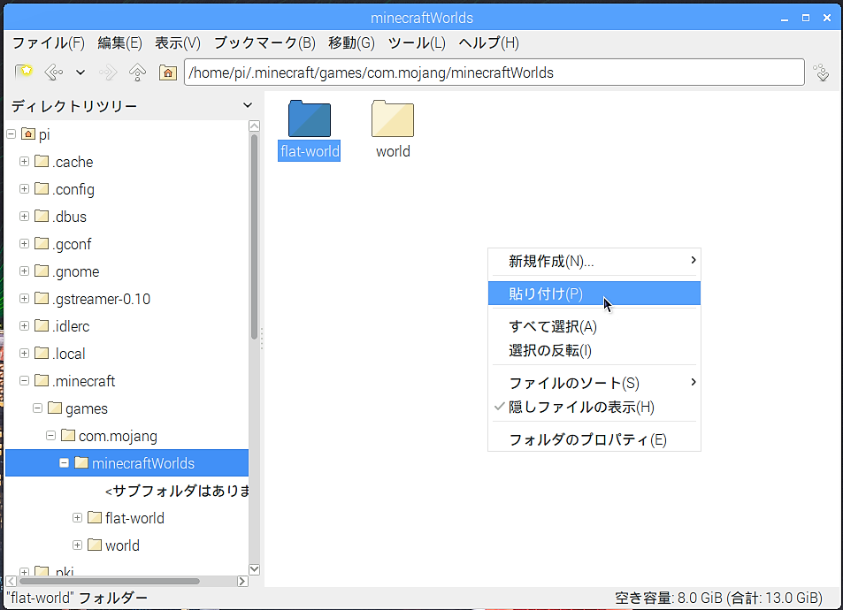The width and height of the screenshot is (843, 610).
Task: Click tree scrollbar up arrow
Action: (254, 126)
